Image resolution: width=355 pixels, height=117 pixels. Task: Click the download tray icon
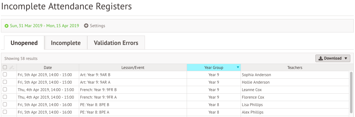[x=321, y=59]
